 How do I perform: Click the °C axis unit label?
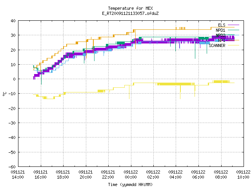(x=5, y=94)
